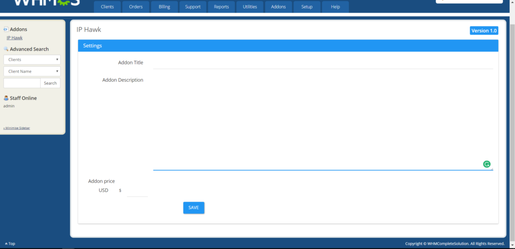
Task: Click the Staff Online user icon
Action: (6, 98)
